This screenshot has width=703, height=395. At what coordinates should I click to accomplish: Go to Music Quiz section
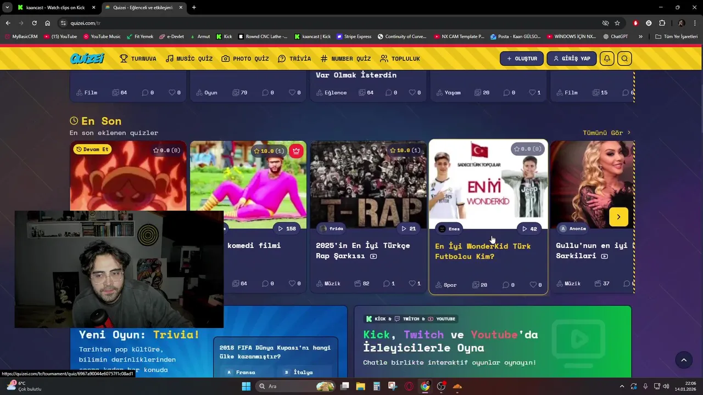[189, 59]
